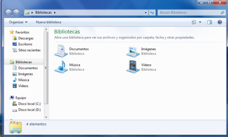Click the Favoritos star icon

pyautogui.click(x=12, y=32)
